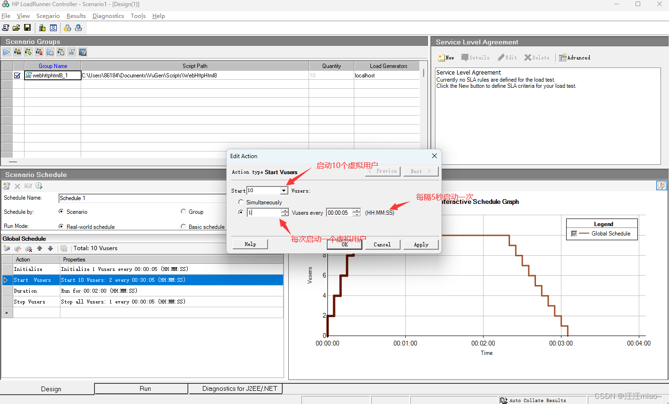Click the Start Scenario play icon
This screenshot has height=404, width=669.
point(7,52)
